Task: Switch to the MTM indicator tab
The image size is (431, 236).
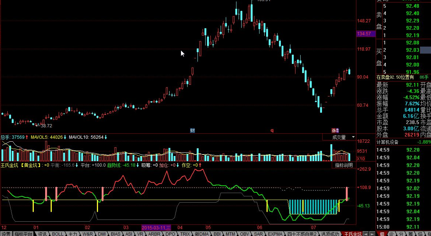Action: pos(230,234)
